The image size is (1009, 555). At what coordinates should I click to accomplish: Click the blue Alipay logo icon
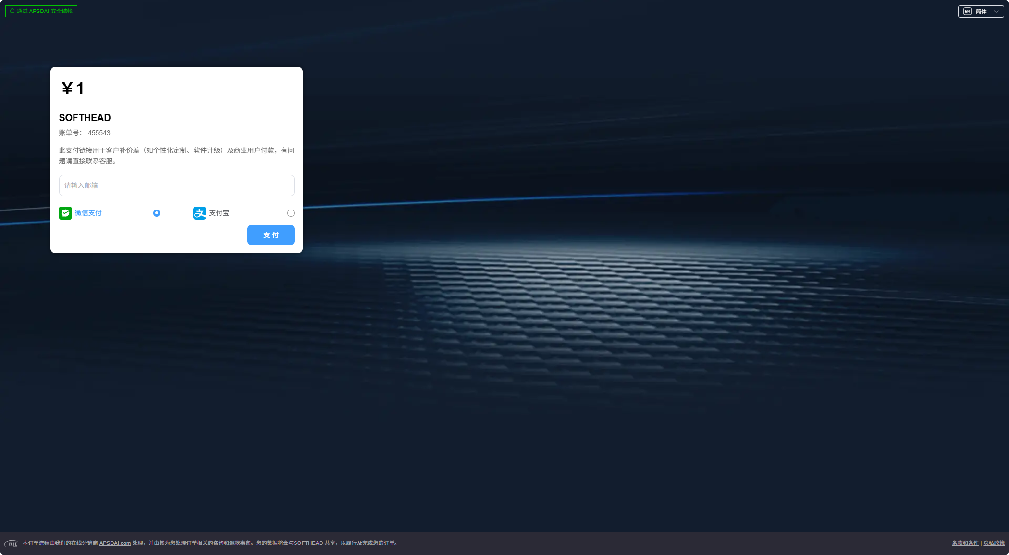(199, 213)
